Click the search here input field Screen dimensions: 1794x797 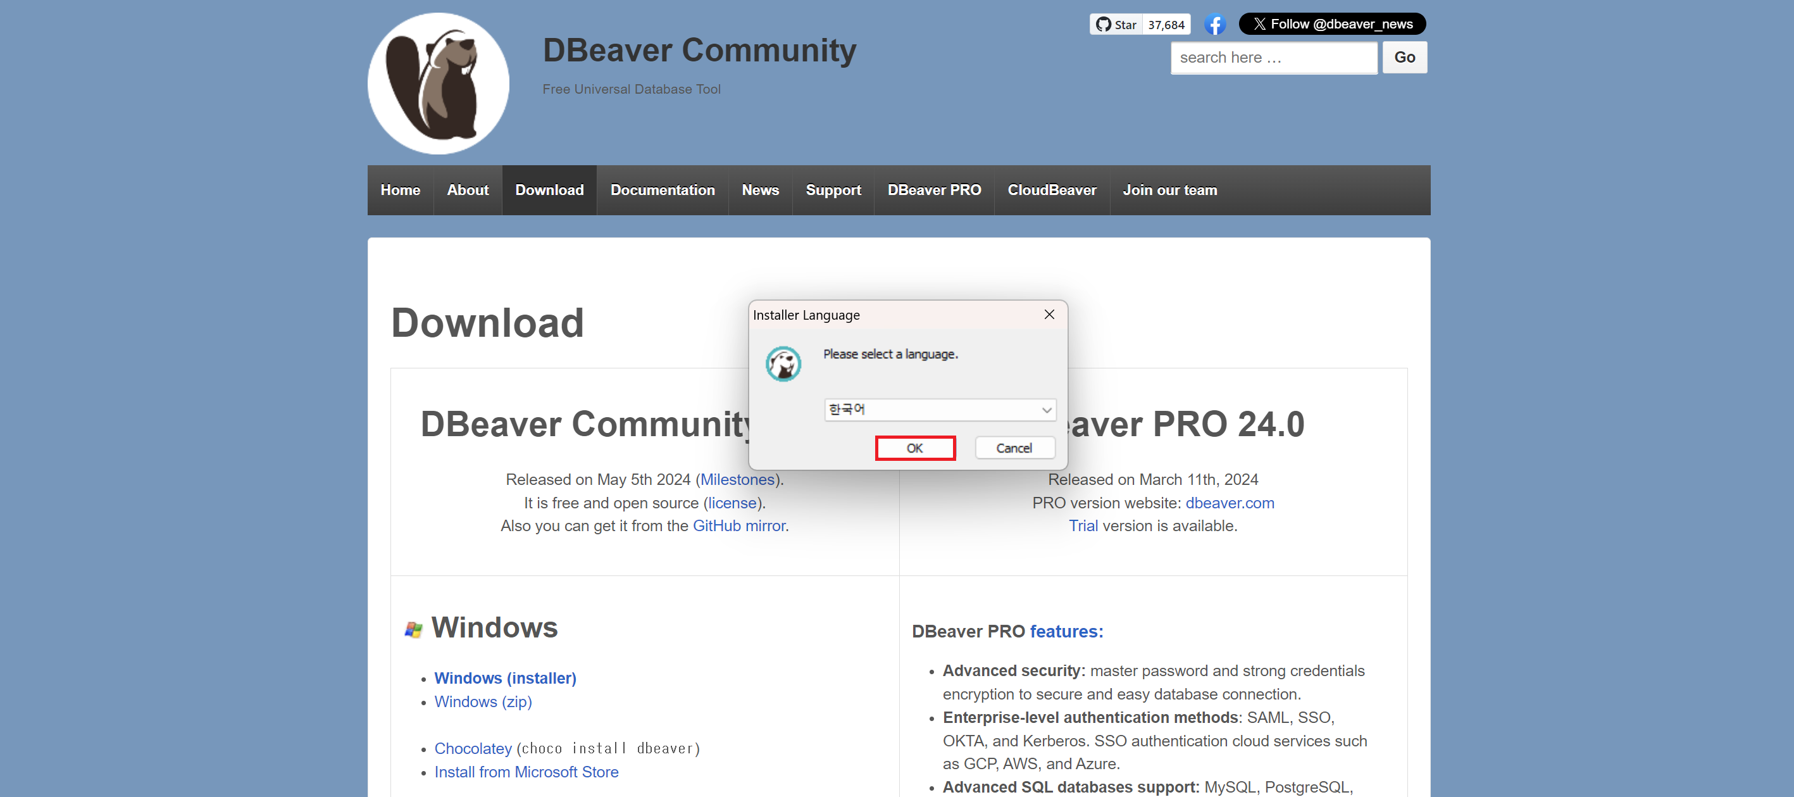coord(1273,57)
